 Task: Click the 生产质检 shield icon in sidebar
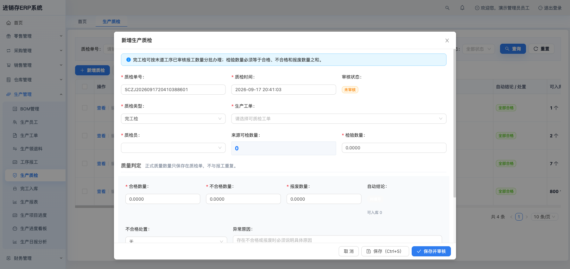pyautogui.click(x=15, y=175)
